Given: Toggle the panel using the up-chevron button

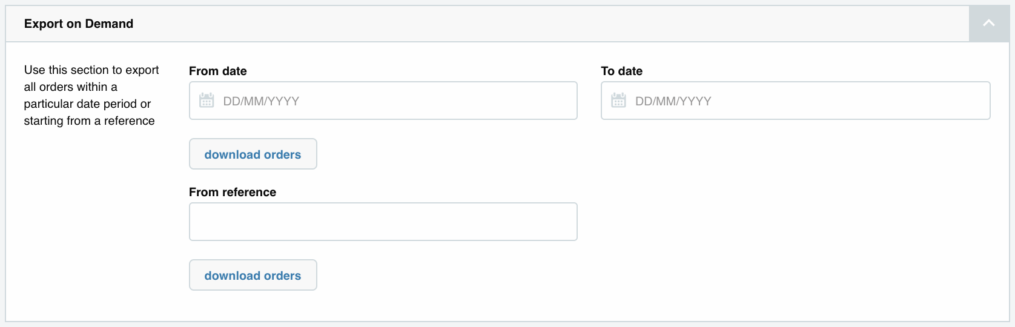Looking at the screenshot, I should tap(988, 24).
